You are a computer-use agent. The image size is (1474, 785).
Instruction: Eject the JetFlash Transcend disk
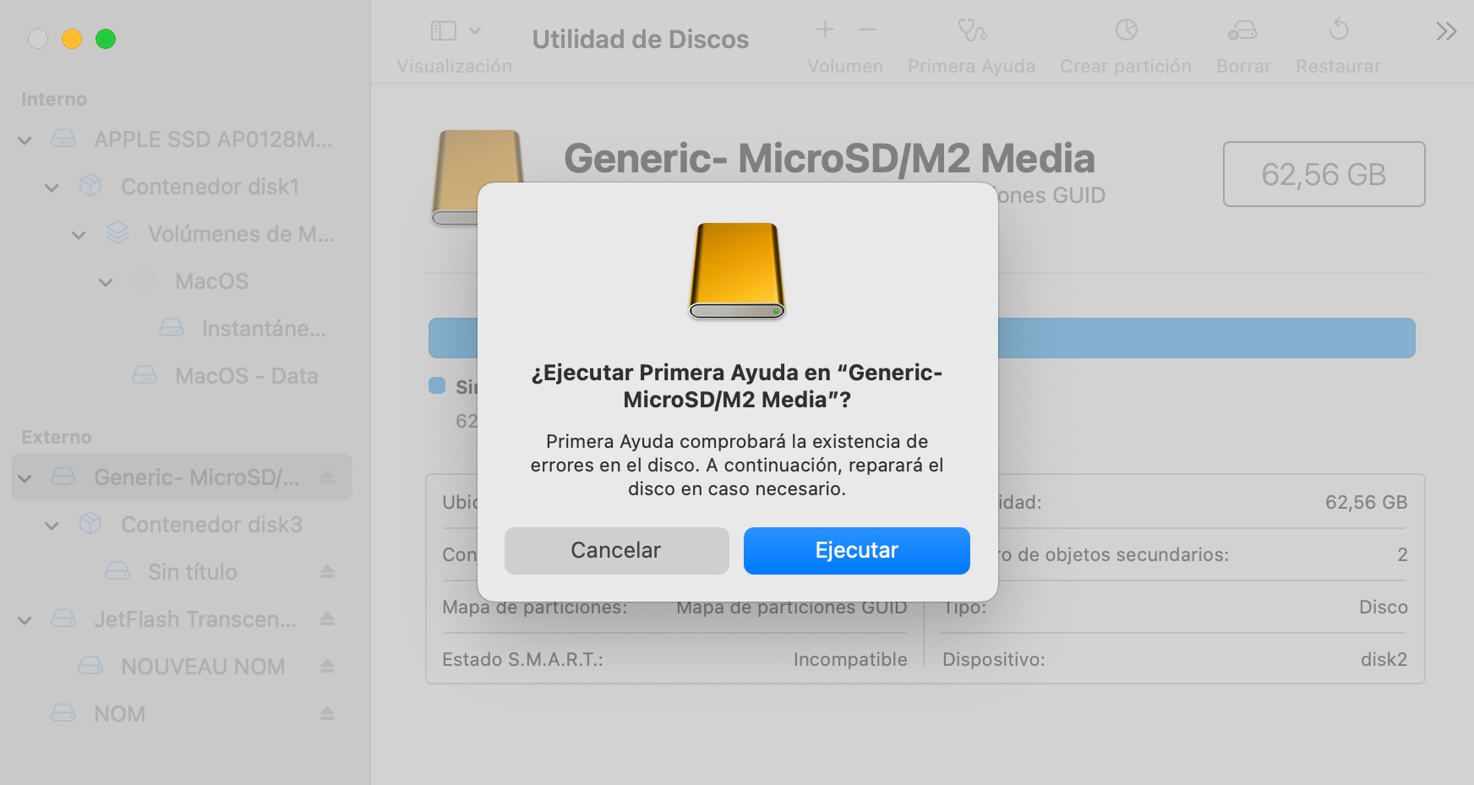pos(328,619)
